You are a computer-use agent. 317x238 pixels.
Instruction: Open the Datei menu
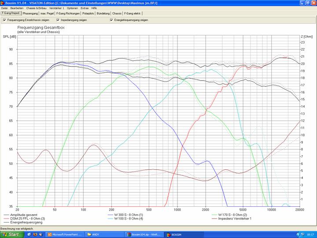click(4, 8)
